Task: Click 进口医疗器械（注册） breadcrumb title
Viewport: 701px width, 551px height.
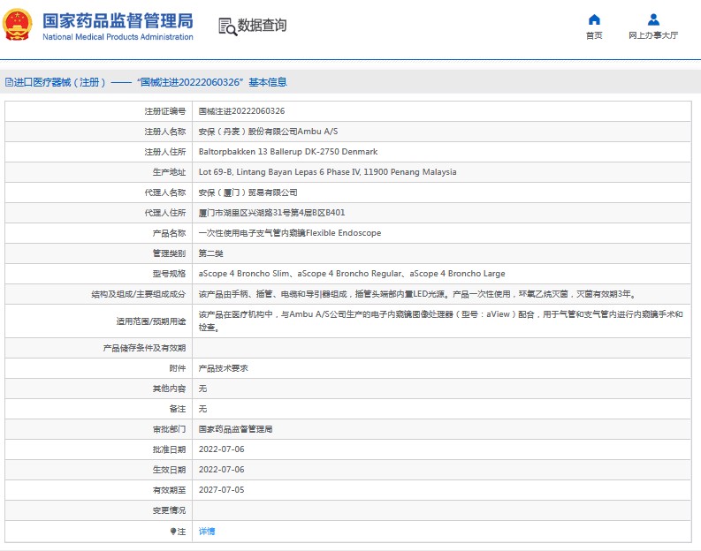Action: [x=60, y=82]
